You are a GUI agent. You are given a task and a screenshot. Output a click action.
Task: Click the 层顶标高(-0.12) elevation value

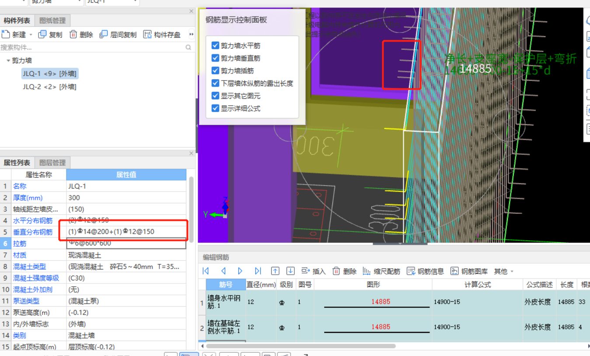pyautogui.click(x=92, y=347)
